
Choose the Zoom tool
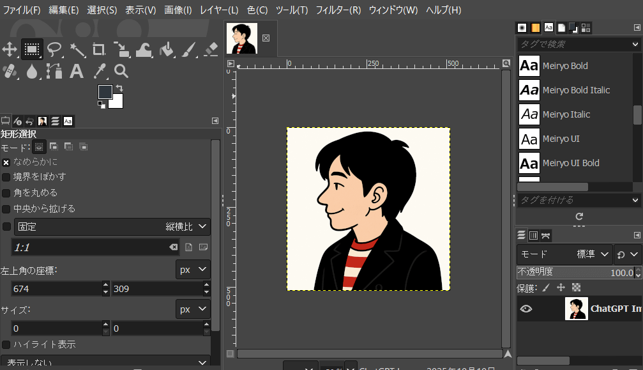121,72
